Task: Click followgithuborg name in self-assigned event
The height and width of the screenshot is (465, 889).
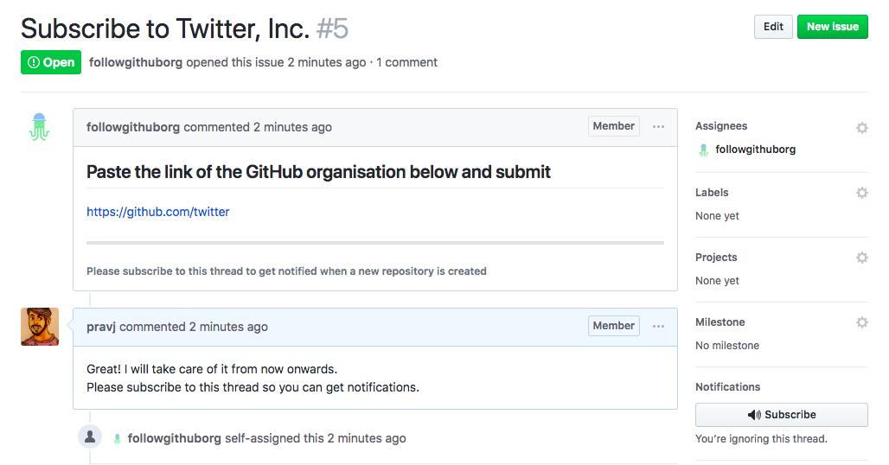Action: click(175, 438)
